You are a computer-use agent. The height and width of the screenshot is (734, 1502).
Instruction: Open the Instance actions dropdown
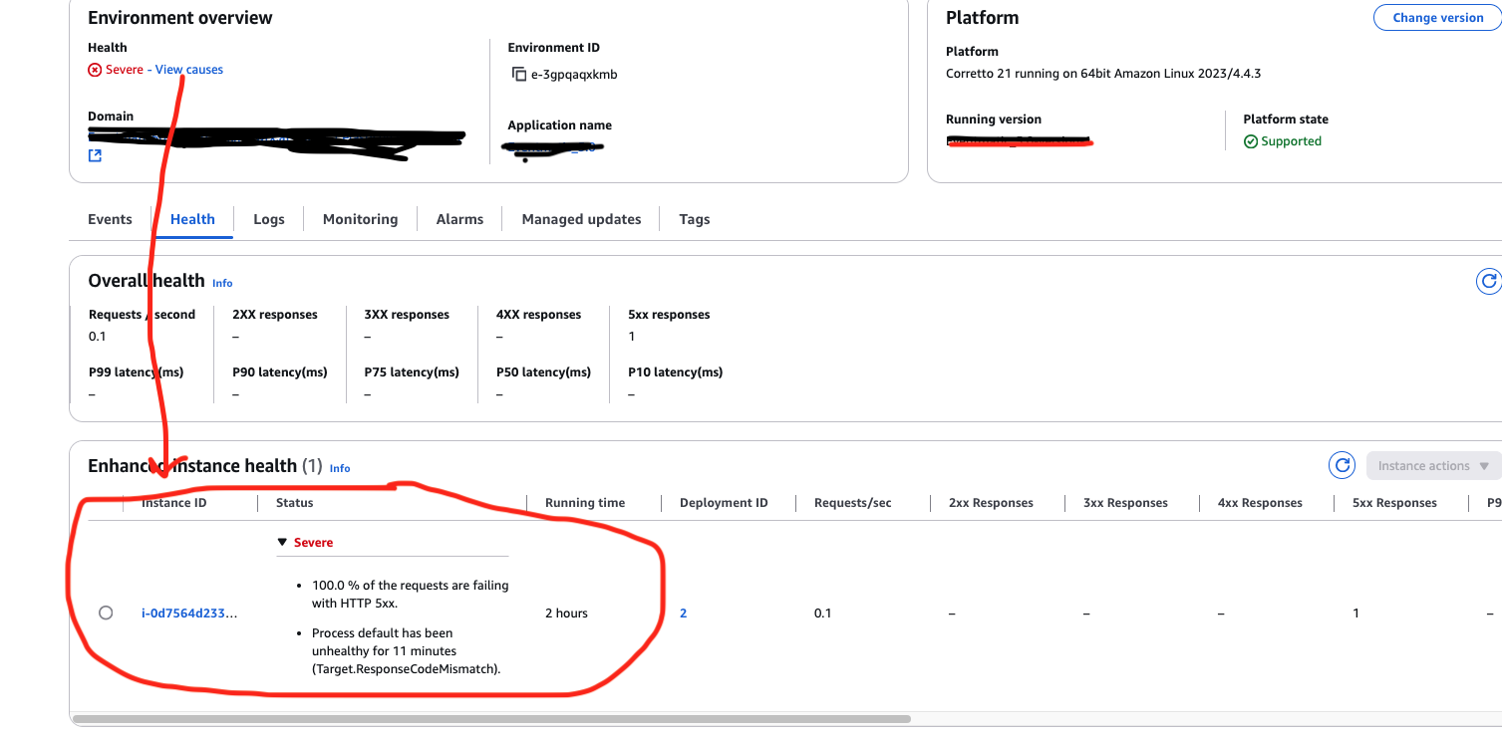1433,465
